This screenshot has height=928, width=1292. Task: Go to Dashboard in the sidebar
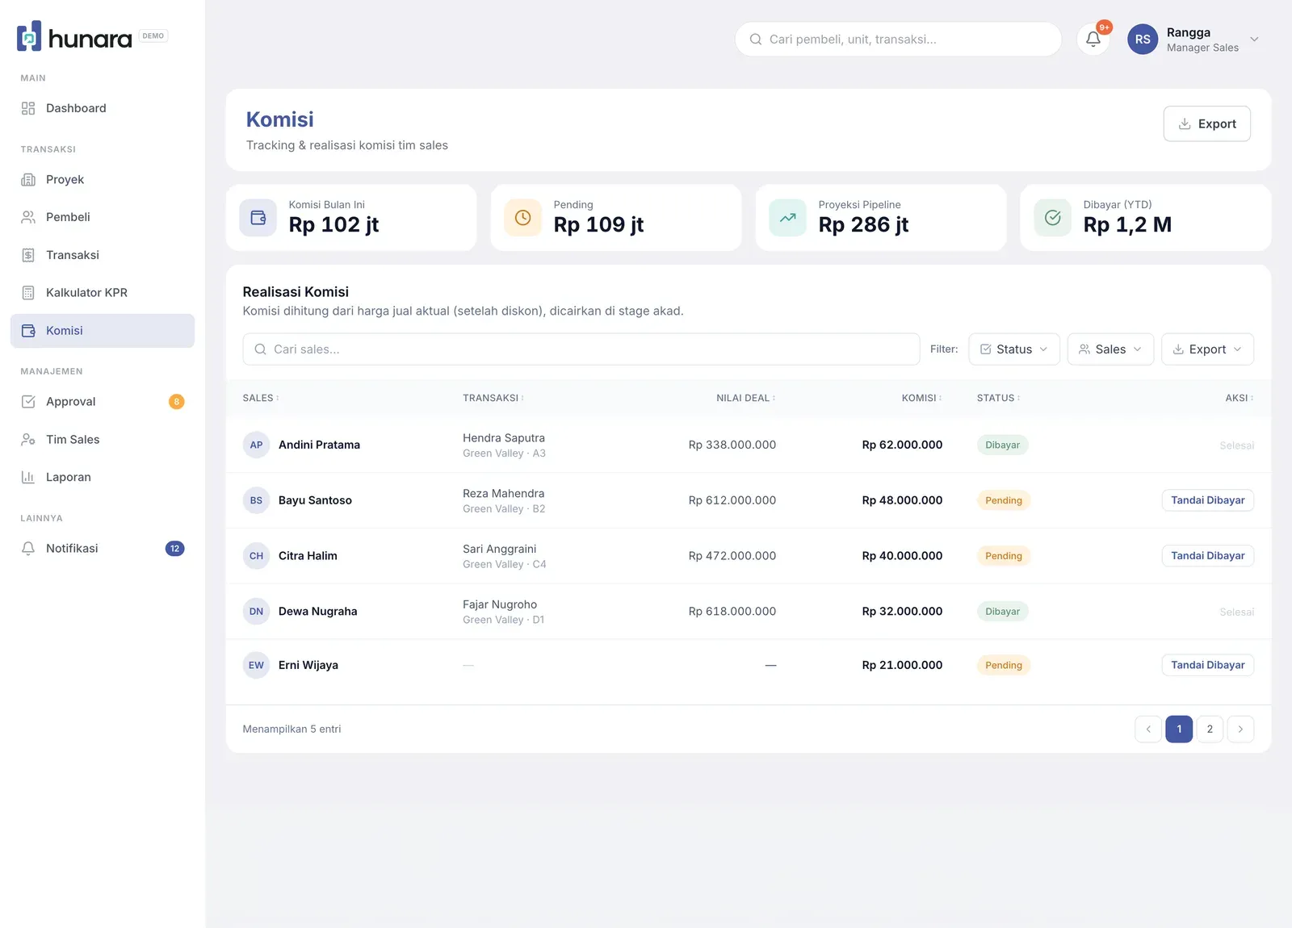(103, 108)
